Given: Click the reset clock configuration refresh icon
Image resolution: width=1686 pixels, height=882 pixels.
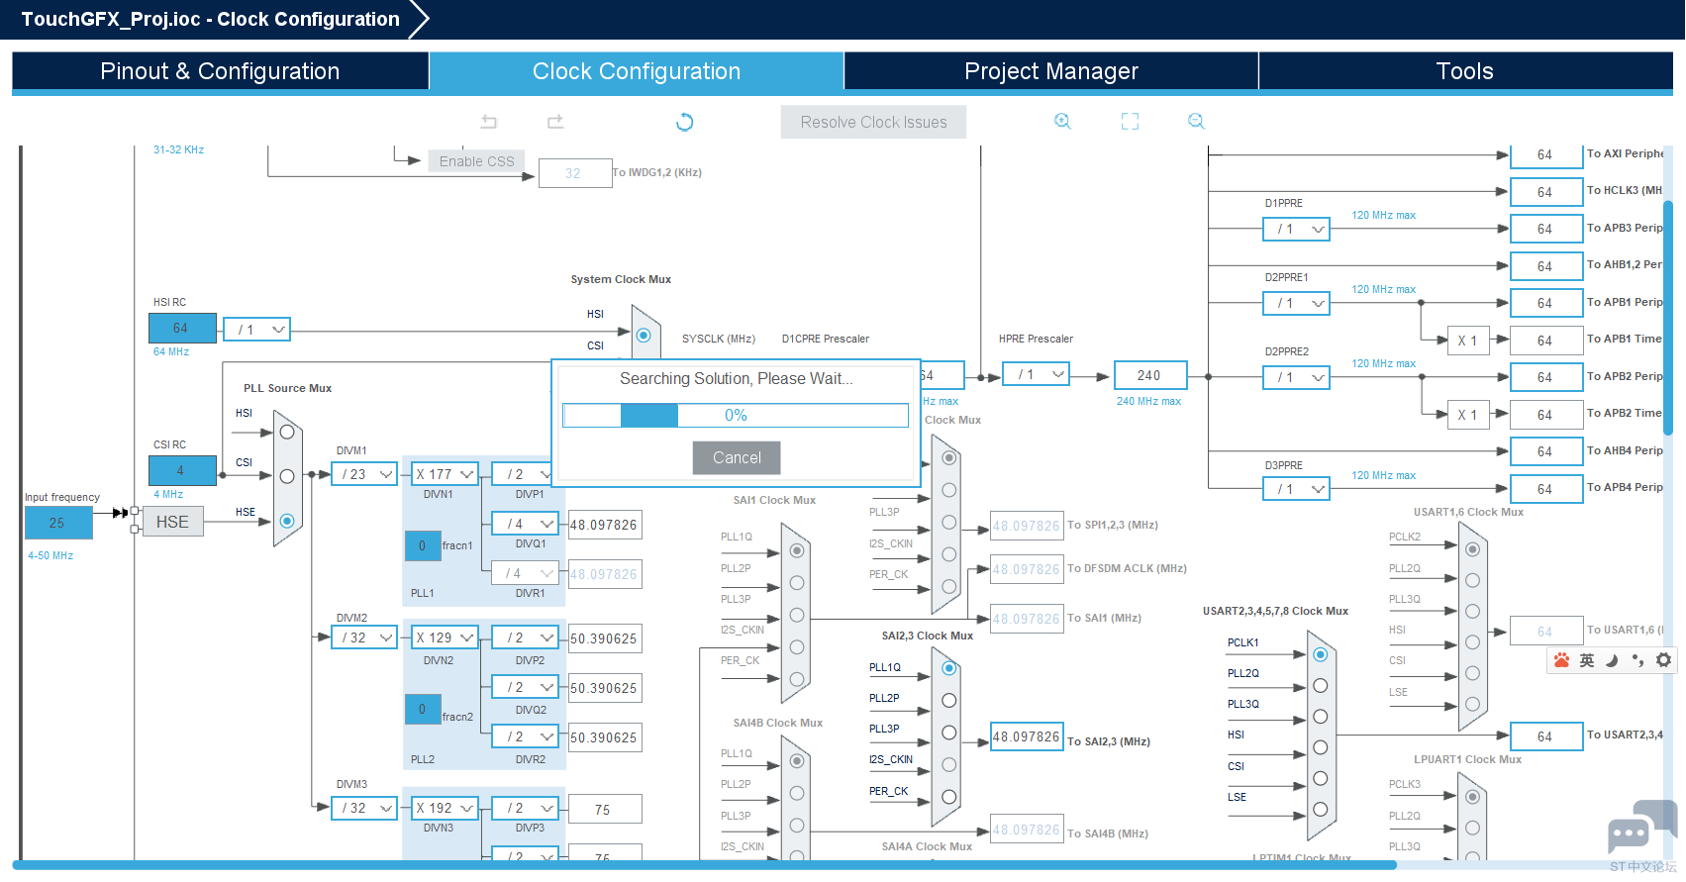Looking at the screenshot, I should 684,122.
